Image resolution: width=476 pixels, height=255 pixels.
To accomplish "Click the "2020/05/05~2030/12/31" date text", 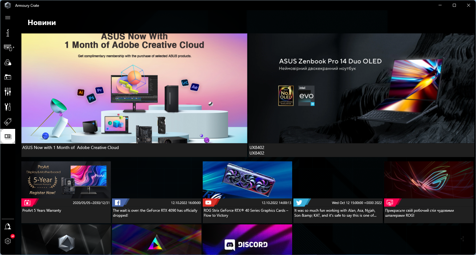I will coord(91,203).
